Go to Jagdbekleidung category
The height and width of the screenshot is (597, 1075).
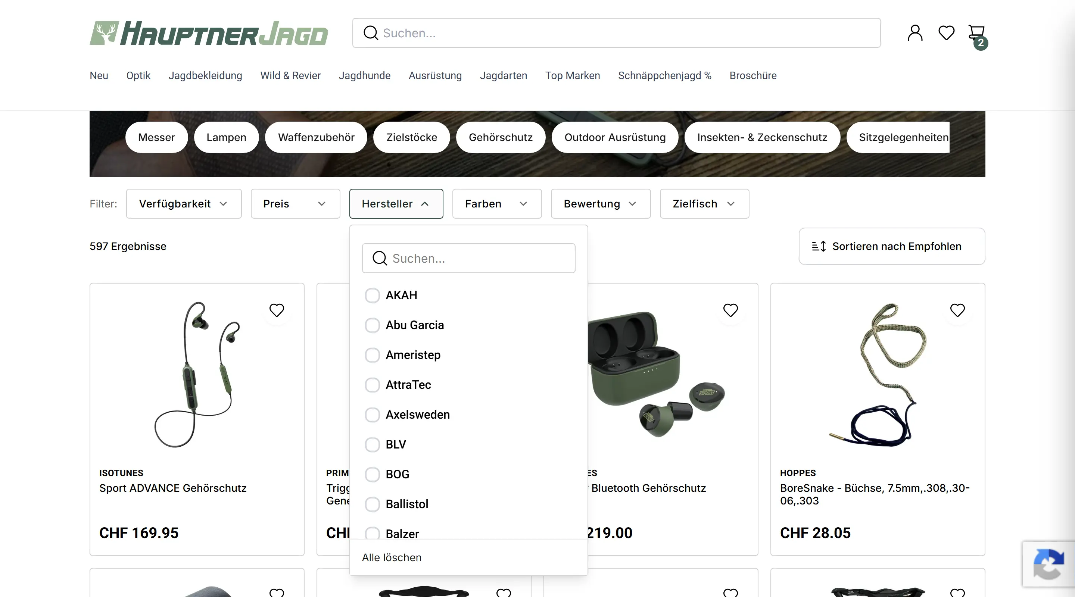pyautogui.click(x=205, y=75)
